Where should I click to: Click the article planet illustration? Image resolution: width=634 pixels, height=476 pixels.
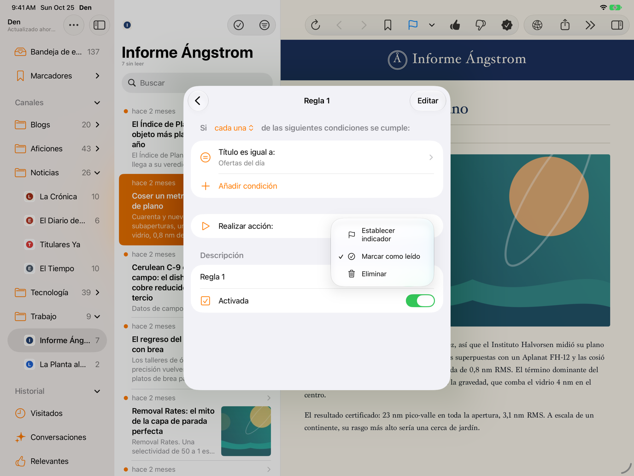coord(530,240)
